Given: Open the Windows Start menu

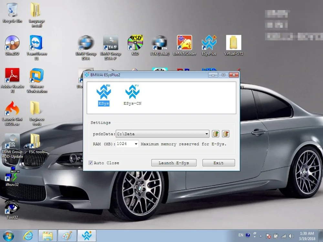Looking at the screenshot, I should 8,236.
